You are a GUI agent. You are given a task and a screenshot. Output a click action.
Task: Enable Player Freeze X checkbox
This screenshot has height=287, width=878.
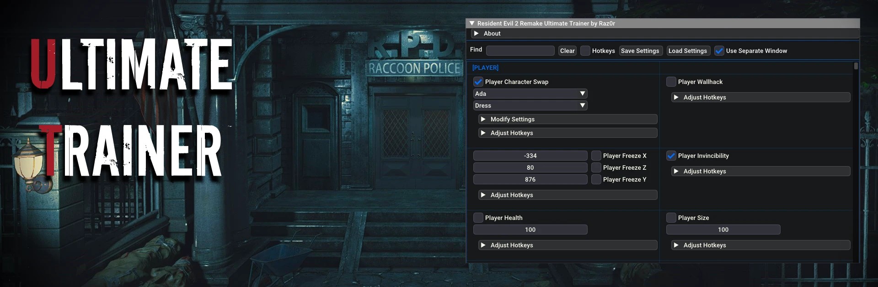click(x=596, y=156)
